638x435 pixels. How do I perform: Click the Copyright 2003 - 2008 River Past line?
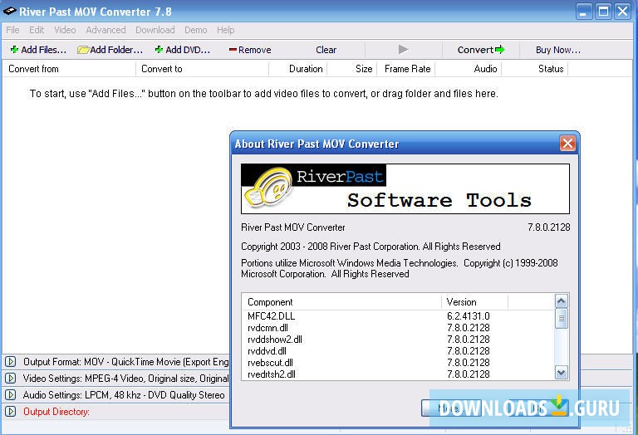pyautogui.click(x=371, y=247)
